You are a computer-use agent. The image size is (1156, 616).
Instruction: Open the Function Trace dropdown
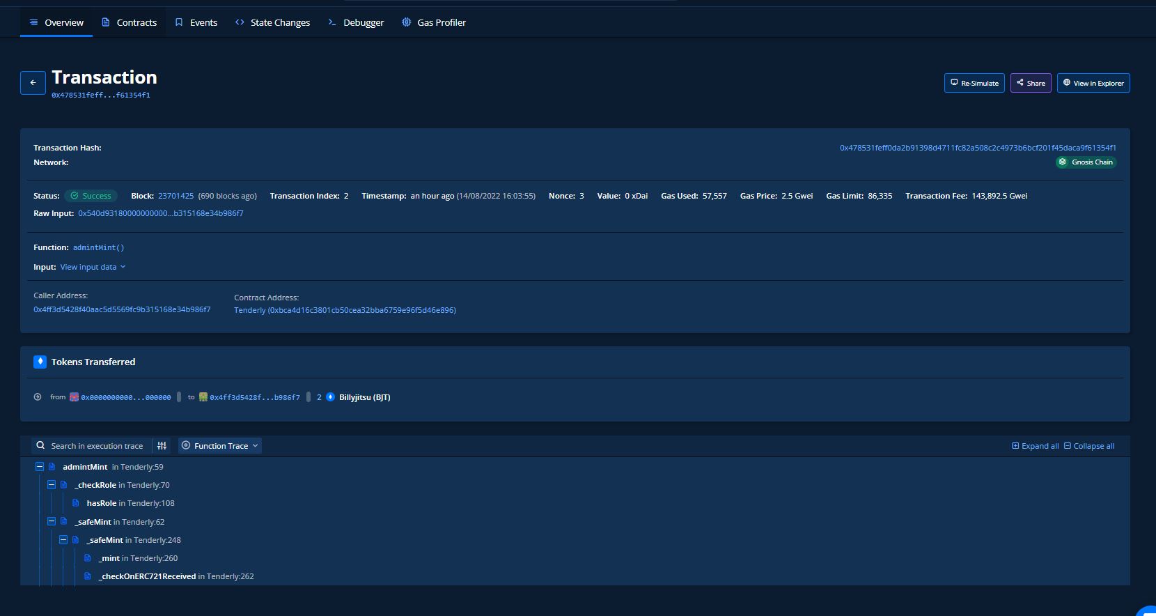coord(220,446)
